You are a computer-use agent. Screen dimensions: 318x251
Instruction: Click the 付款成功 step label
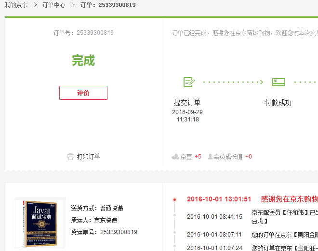278,103
